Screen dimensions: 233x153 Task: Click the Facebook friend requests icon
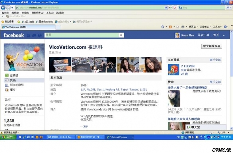(x=28, y=35)
